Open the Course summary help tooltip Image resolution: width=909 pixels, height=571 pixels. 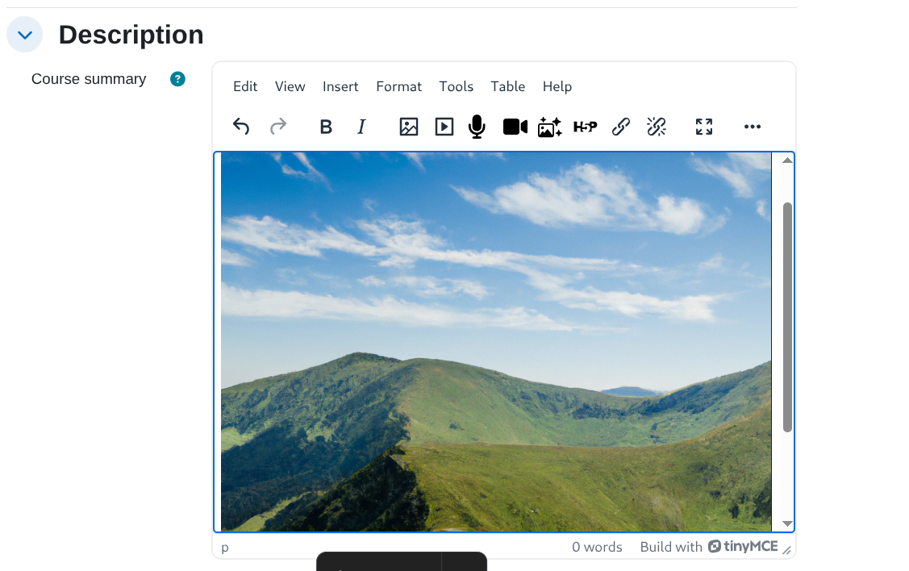click(177, 79)
